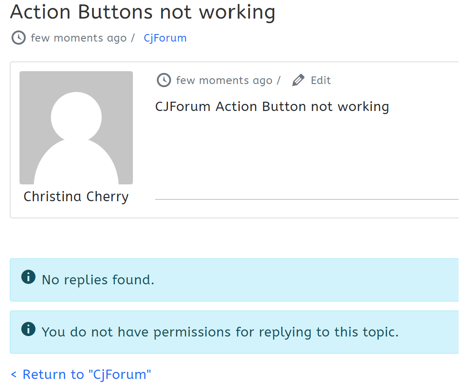This screenshot has height=390, width=459.
Task: Open the CjForum link under the title
Action: click(165, 38)
